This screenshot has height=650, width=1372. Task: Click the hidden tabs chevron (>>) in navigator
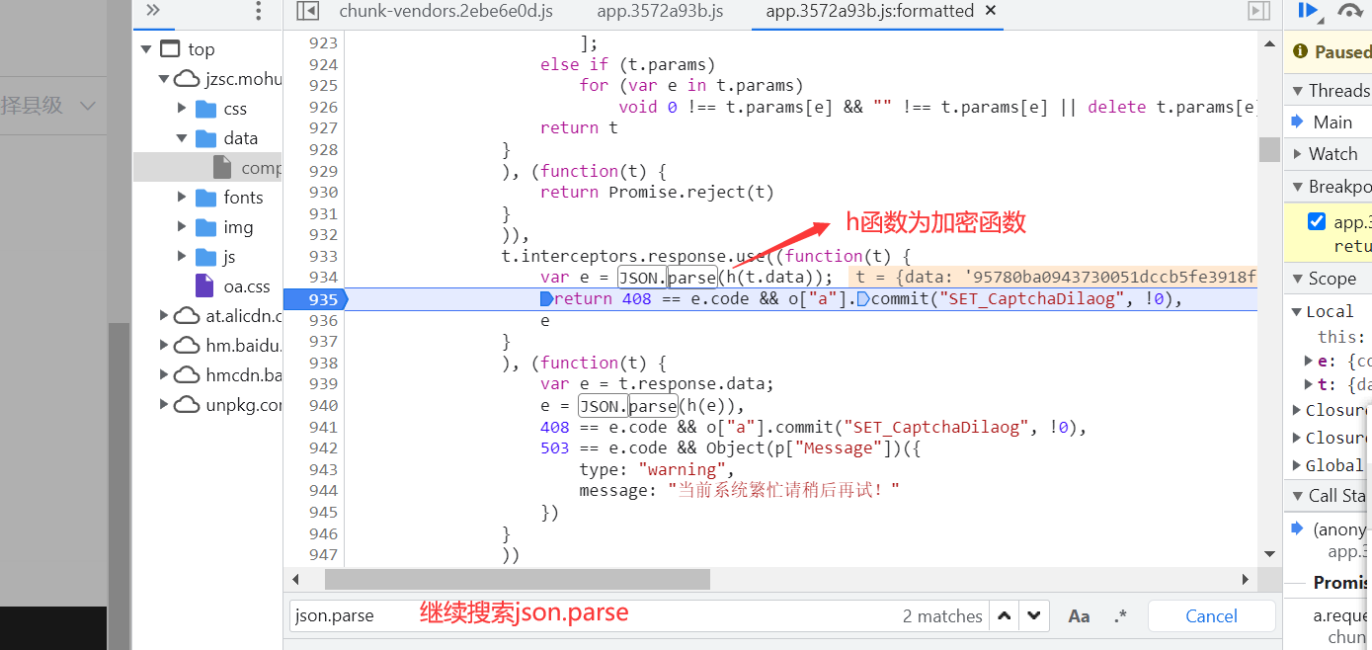tap(153, 12)
